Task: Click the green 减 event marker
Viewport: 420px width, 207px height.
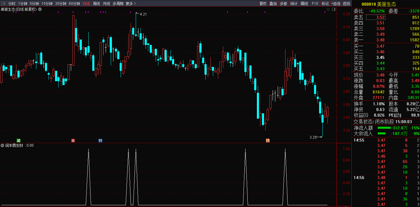Action: [18, 140]
